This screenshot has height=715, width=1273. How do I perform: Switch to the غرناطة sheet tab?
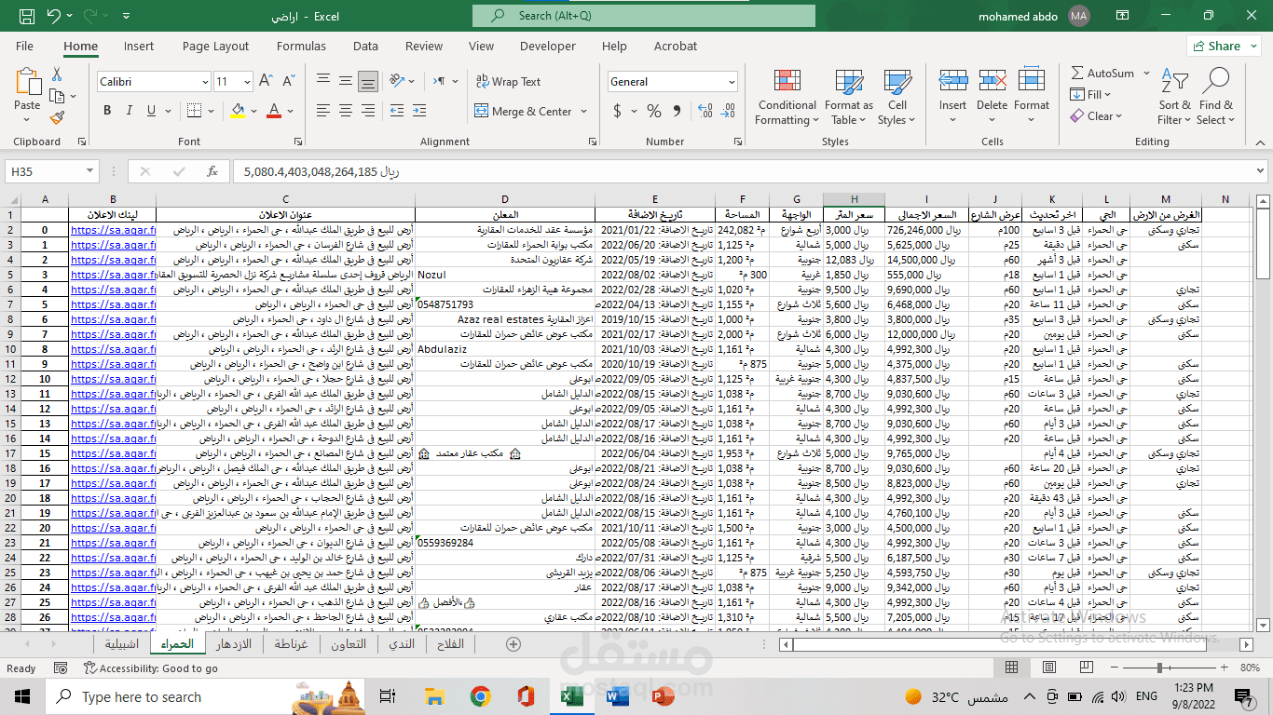tap(291, 644)
